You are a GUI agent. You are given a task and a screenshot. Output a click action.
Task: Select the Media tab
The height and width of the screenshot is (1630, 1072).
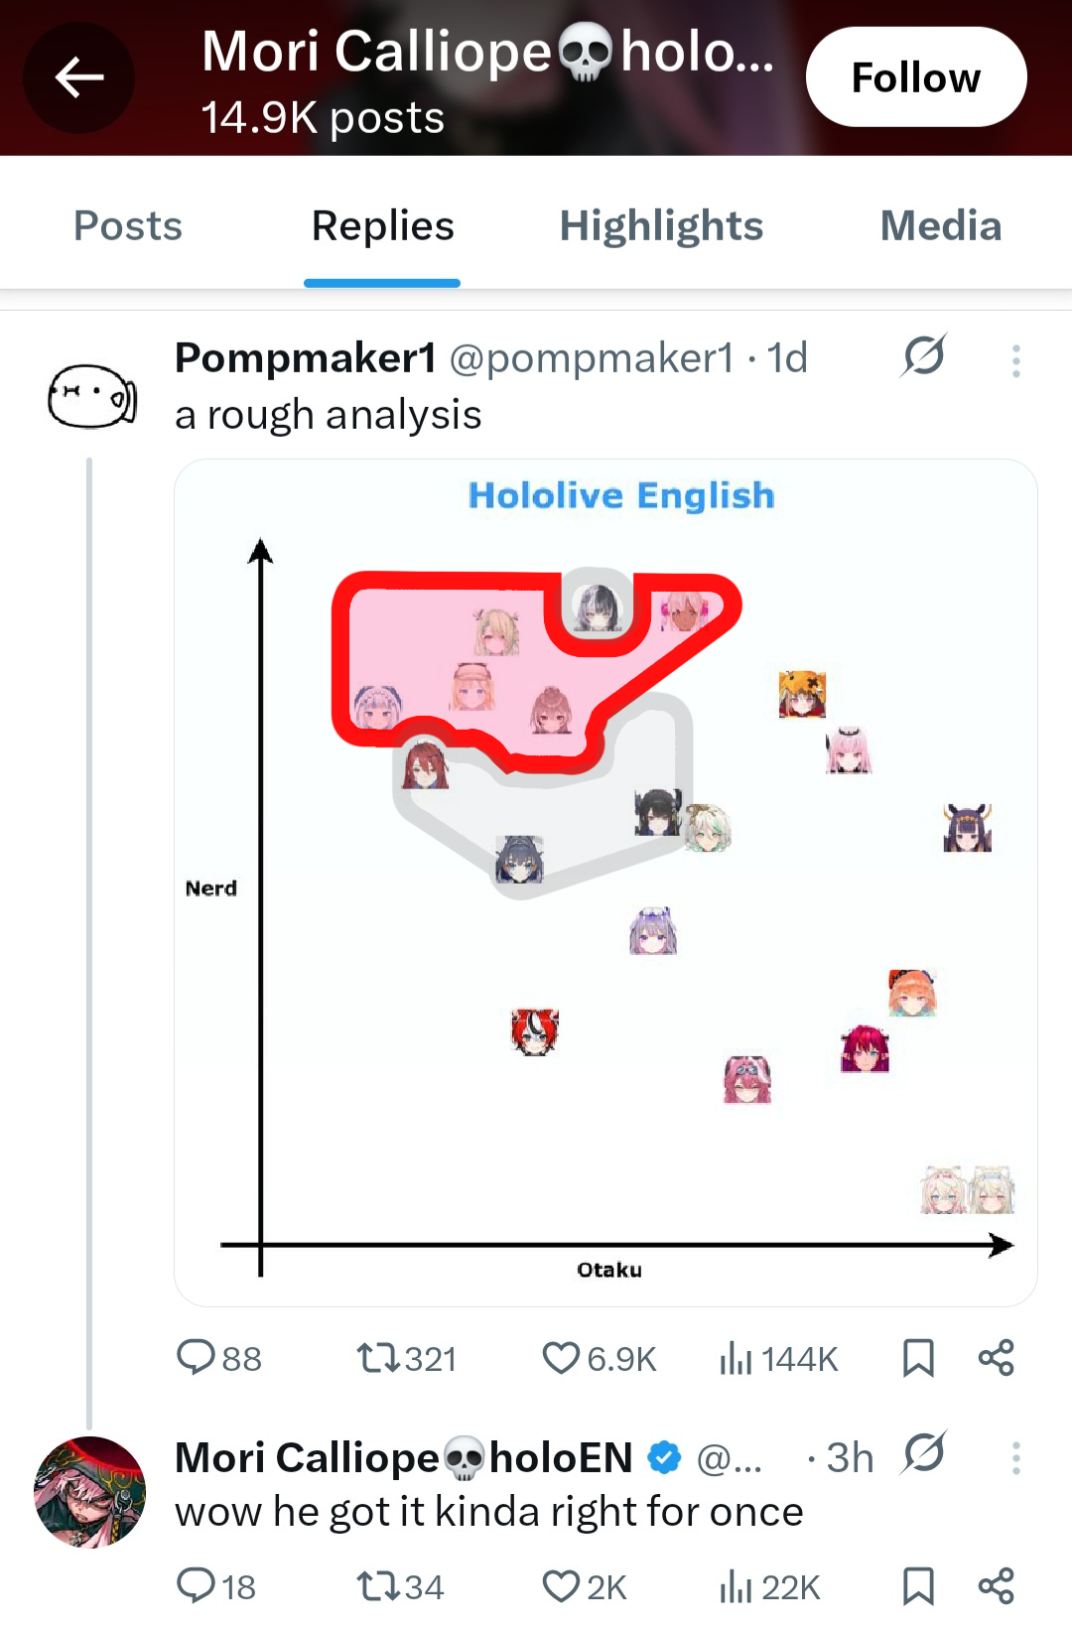click(x=940, y=226)
